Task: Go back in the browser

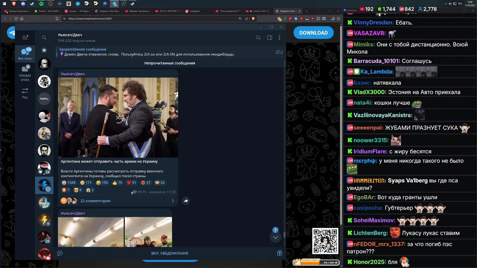Action: tap(5, 19)
